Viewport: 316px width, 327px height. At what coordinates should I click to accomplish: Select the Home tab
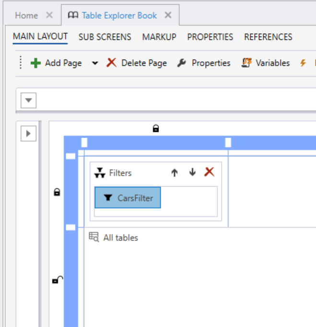pyautogui.click(x=26, y=15)
